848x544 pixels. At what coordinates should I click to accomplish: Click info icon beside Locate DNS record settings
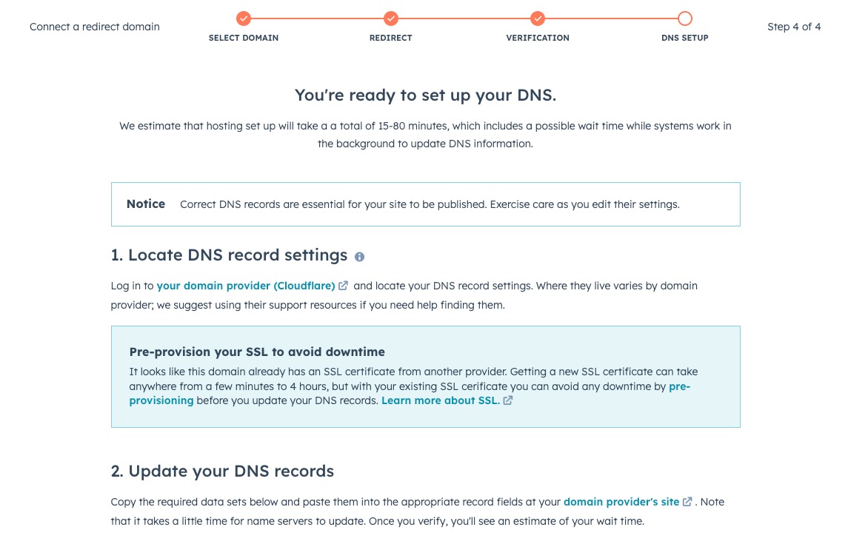point(360,257)
